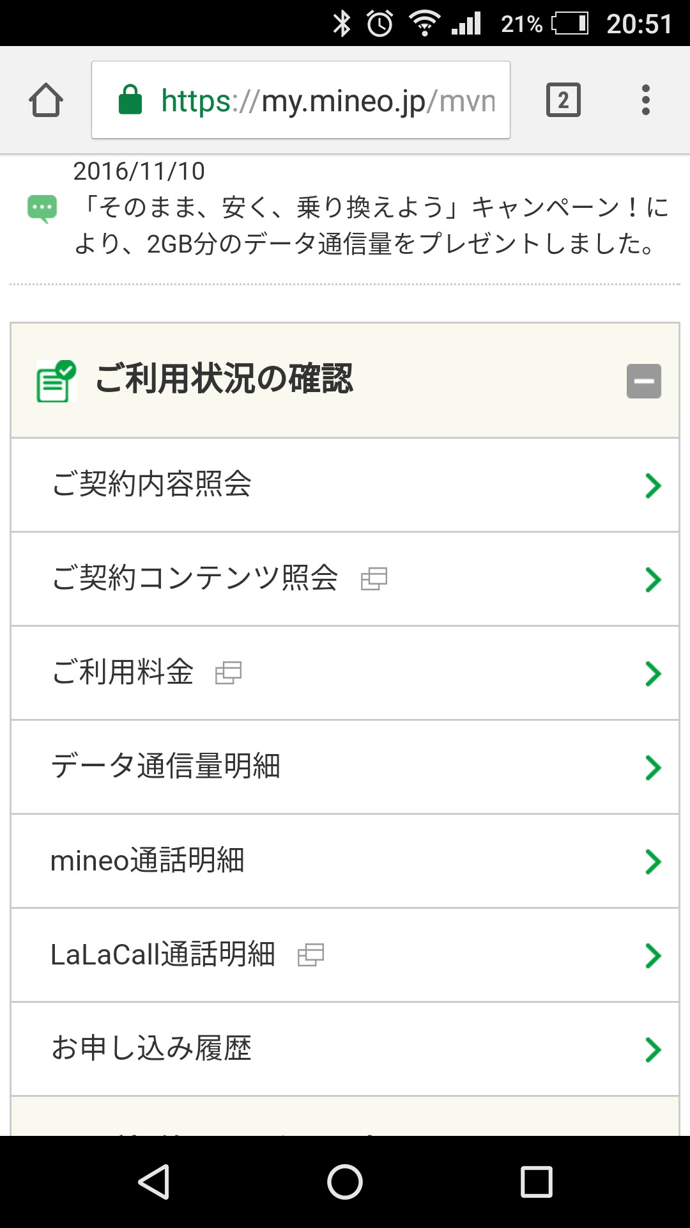The image size is (690, 1228).
Task: Open the ご利用料金 menu item
Action: [x=123, y=672]
